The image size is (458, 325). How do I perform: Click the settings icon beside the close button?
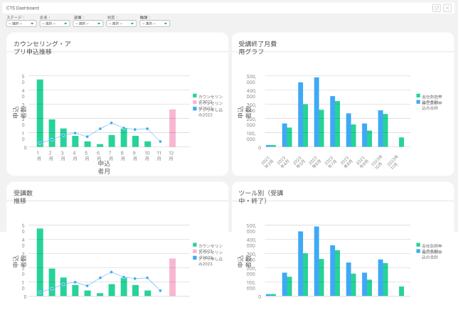pos(437,8)
